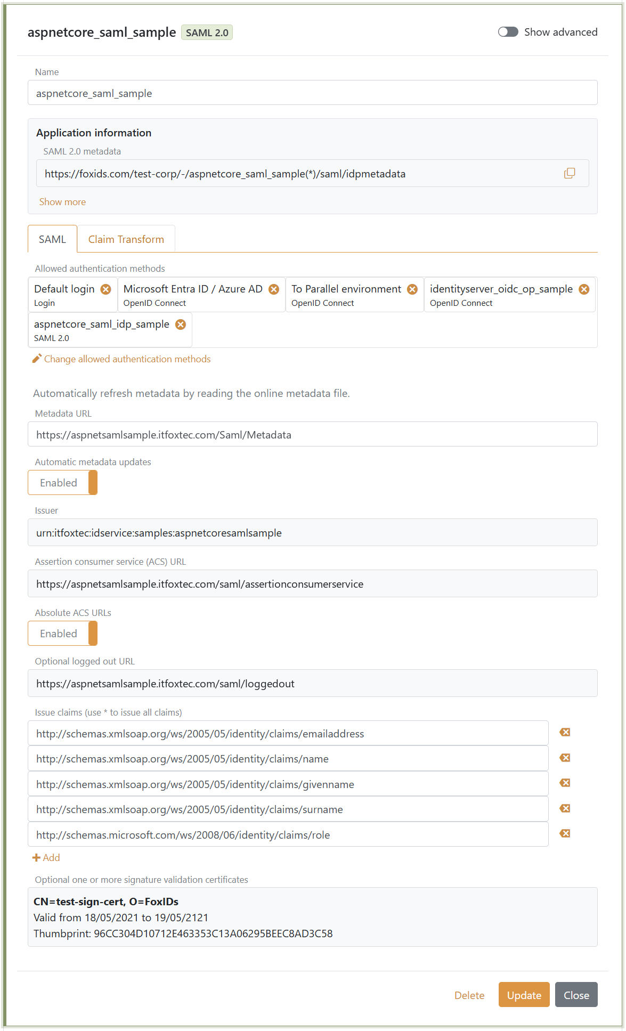Click the surname claim input

pos(288,809)
